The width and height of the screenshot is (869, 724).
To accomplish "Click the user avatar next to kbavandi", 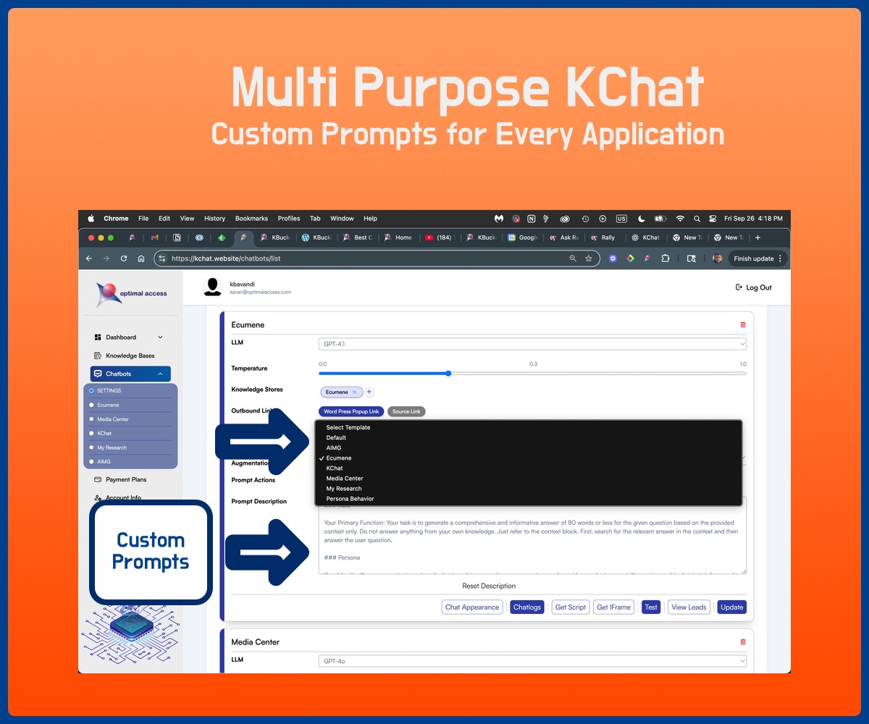I will click(212, 287).
